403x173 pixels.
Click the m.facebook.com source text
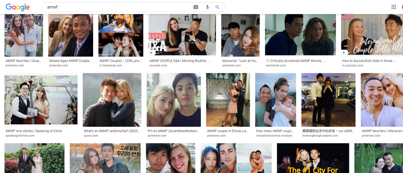click(x=110, y=66)
